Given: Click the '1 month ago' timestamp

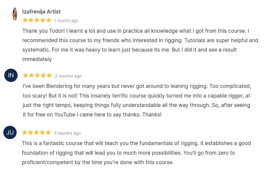Looking at the screenshot, I should (66, 21).
